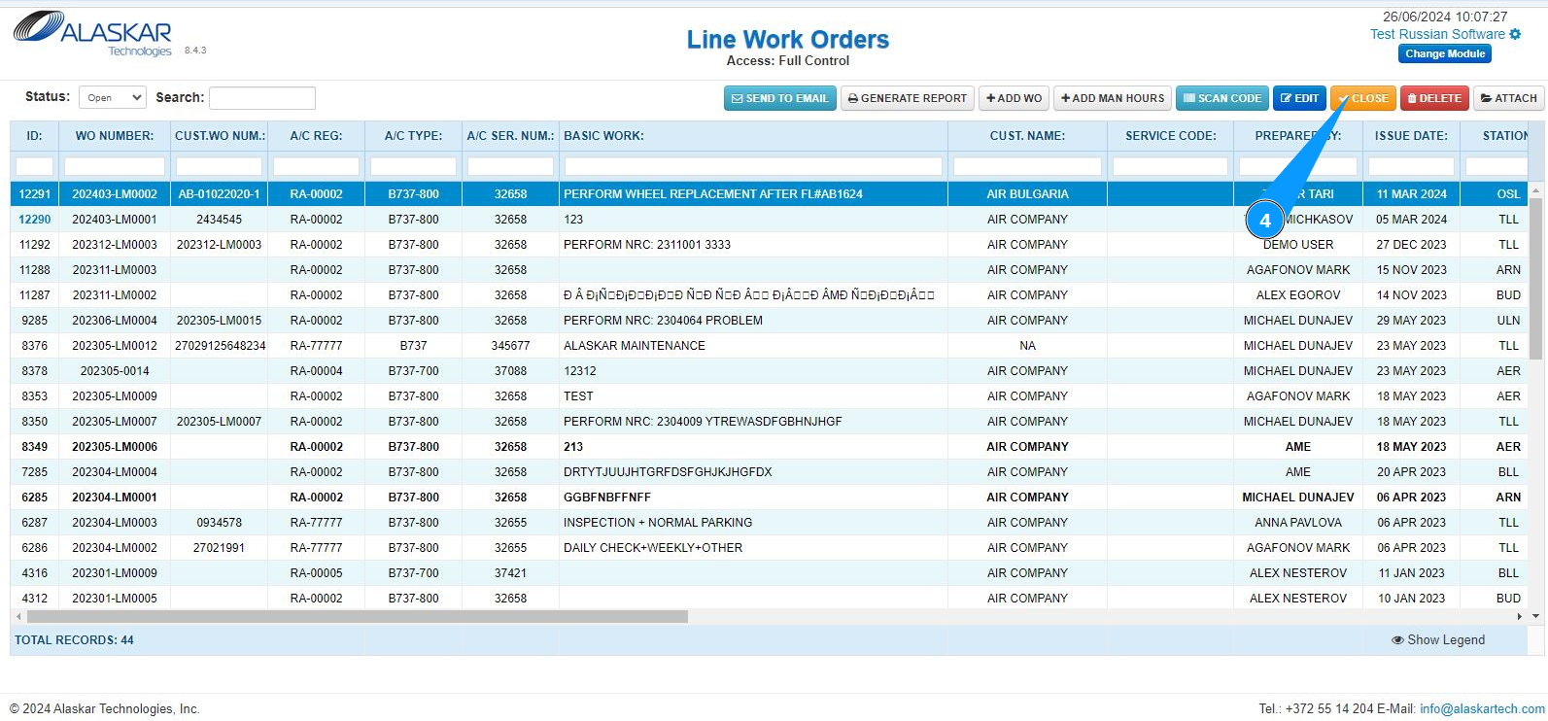Click the horizontal scrollbar thumb under the table
The width and height of the screenshot is (1548, 721).
click(358, 617)
